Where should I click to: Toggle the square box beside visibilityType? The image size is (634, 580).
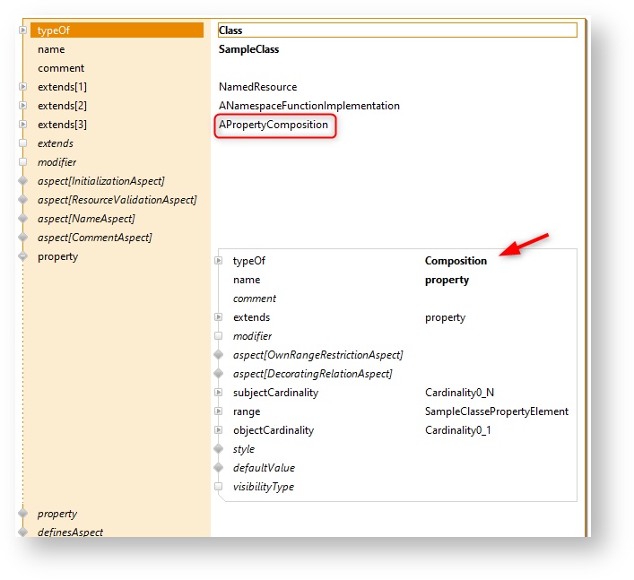pyautogui.click(x=218, y=487)
